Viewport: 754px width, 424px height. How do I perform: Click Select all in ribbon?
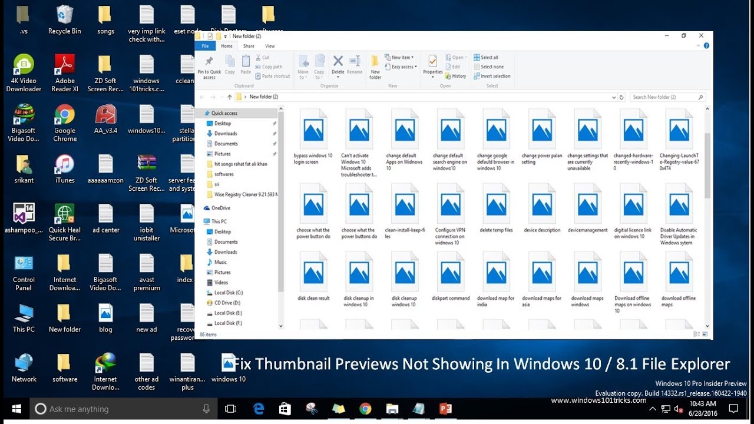click(485, 58)
